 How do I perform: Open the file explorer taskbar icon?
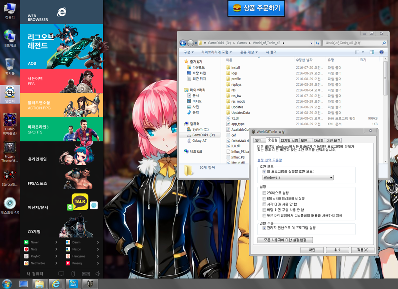pos(40,284)
